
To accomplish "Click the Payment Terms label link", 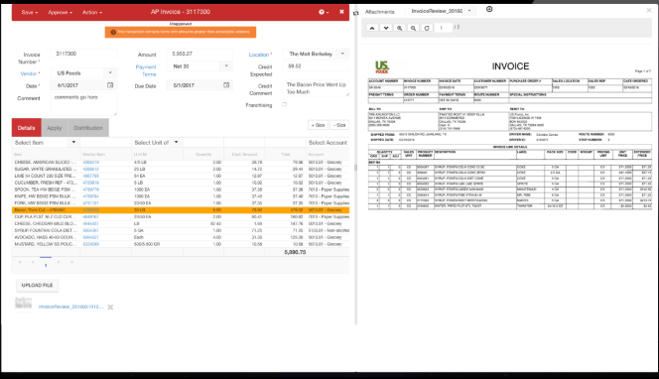I will [x=146, y=70].
